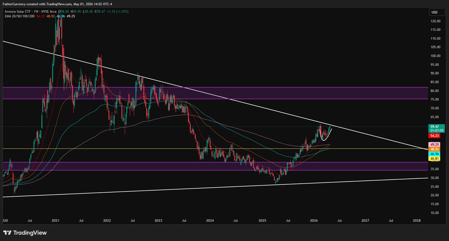Click the 80.00 price axis label
Viewport: 449px width, 241px height.
[x=434, y=91]
